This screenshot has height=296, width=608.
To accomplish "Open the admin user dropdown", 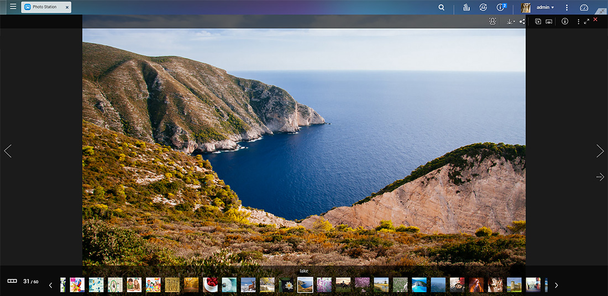I will pos(545,7).
